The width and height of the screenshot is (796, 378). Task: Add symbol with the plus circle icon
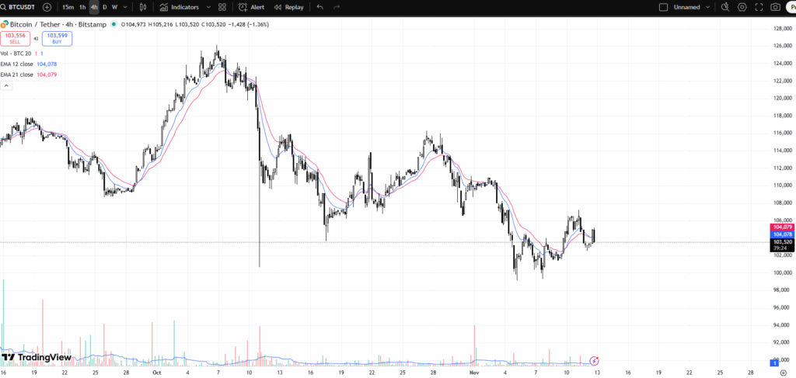pyautogui.click(x=47, y=7)
